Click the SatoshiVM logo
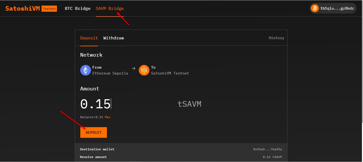The width and height of the screenshot is (363, 162). tap(23, 9)
